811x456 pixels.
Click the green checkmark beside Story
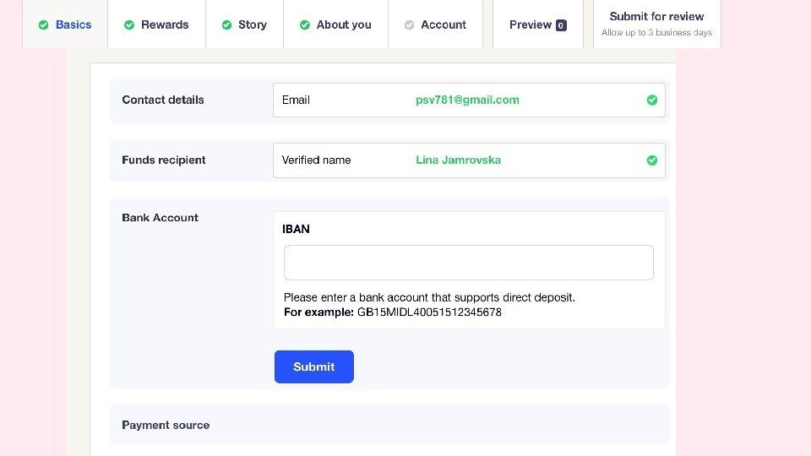click(226, 25)
